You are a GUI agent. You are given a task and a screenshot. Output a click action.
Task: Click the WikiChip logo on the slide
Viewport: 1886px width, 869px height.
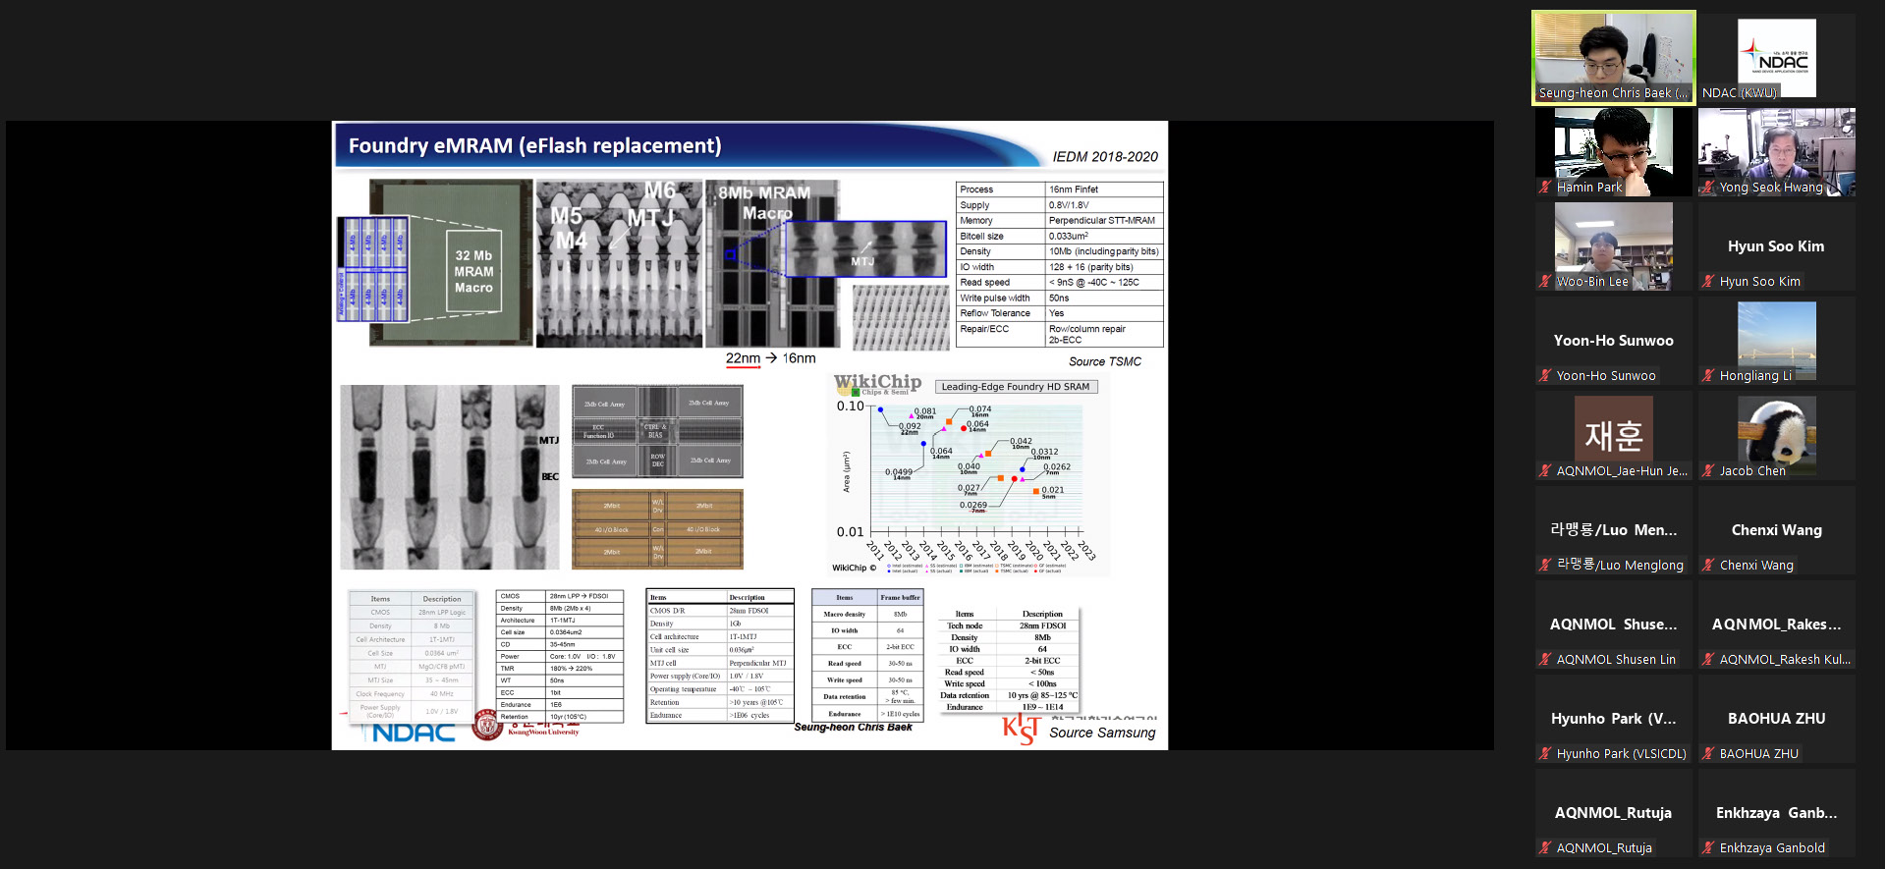(x=877, y=383)
